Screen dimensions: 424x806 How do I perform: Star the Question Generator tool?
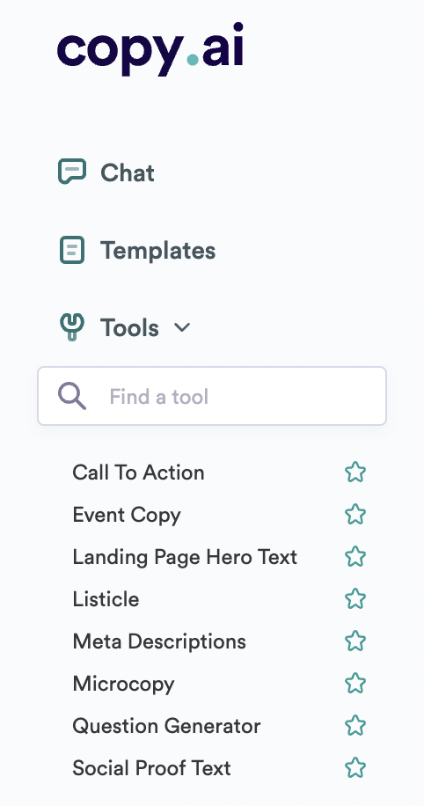pos(355,726)
